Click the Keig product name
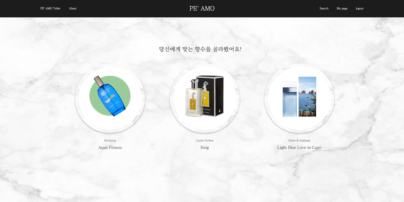Viewport: 404px width, 202px height. click(205, 147)
